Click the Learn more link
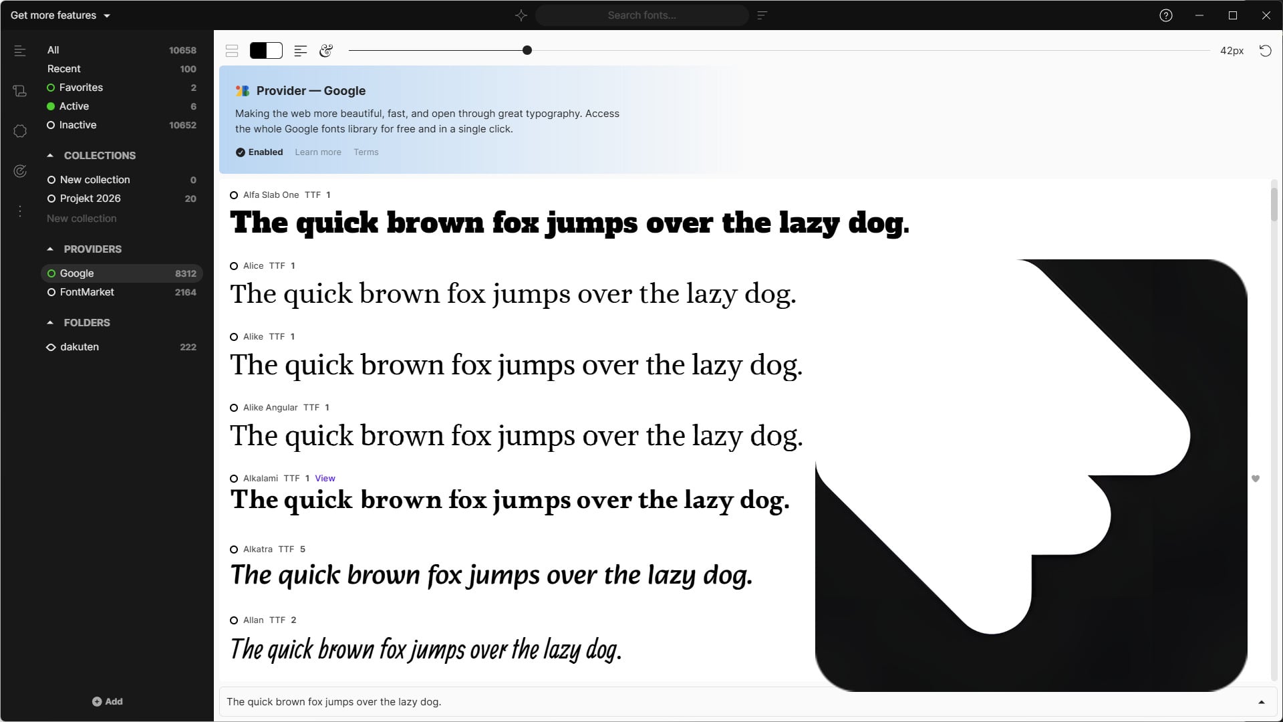The image size is (1283, 722). pos(318,152)
